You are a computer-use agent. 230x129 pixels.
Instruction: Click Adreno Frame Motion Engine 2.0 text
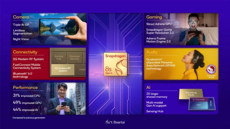(x=158, y=40)
